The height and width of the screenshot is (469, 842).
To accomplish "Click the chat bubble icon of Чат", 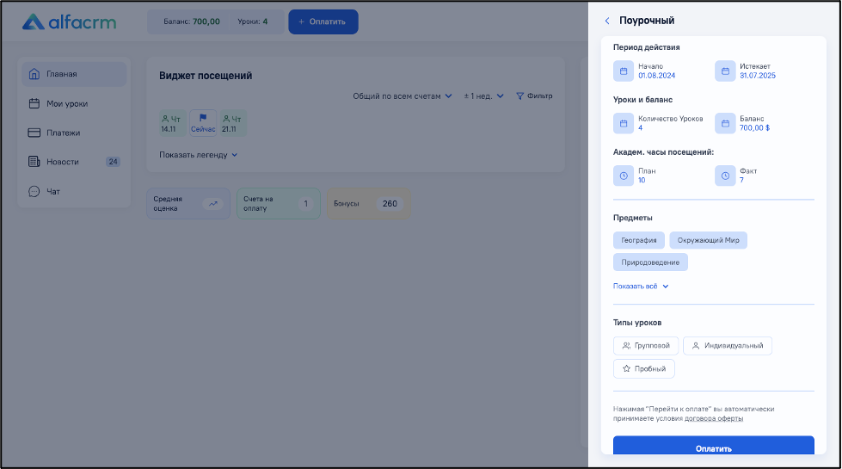I will (34, 191).
